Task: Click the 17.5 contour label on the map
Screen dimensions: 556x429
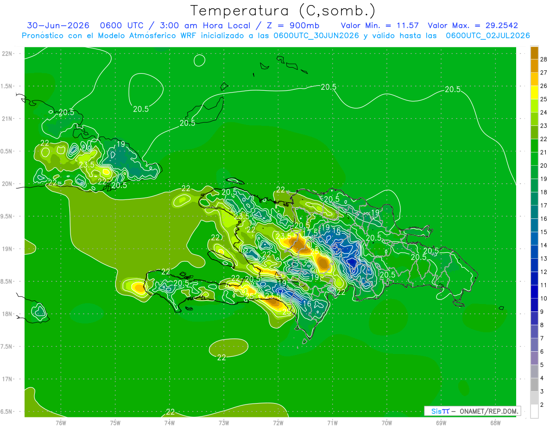Action: 311,232
